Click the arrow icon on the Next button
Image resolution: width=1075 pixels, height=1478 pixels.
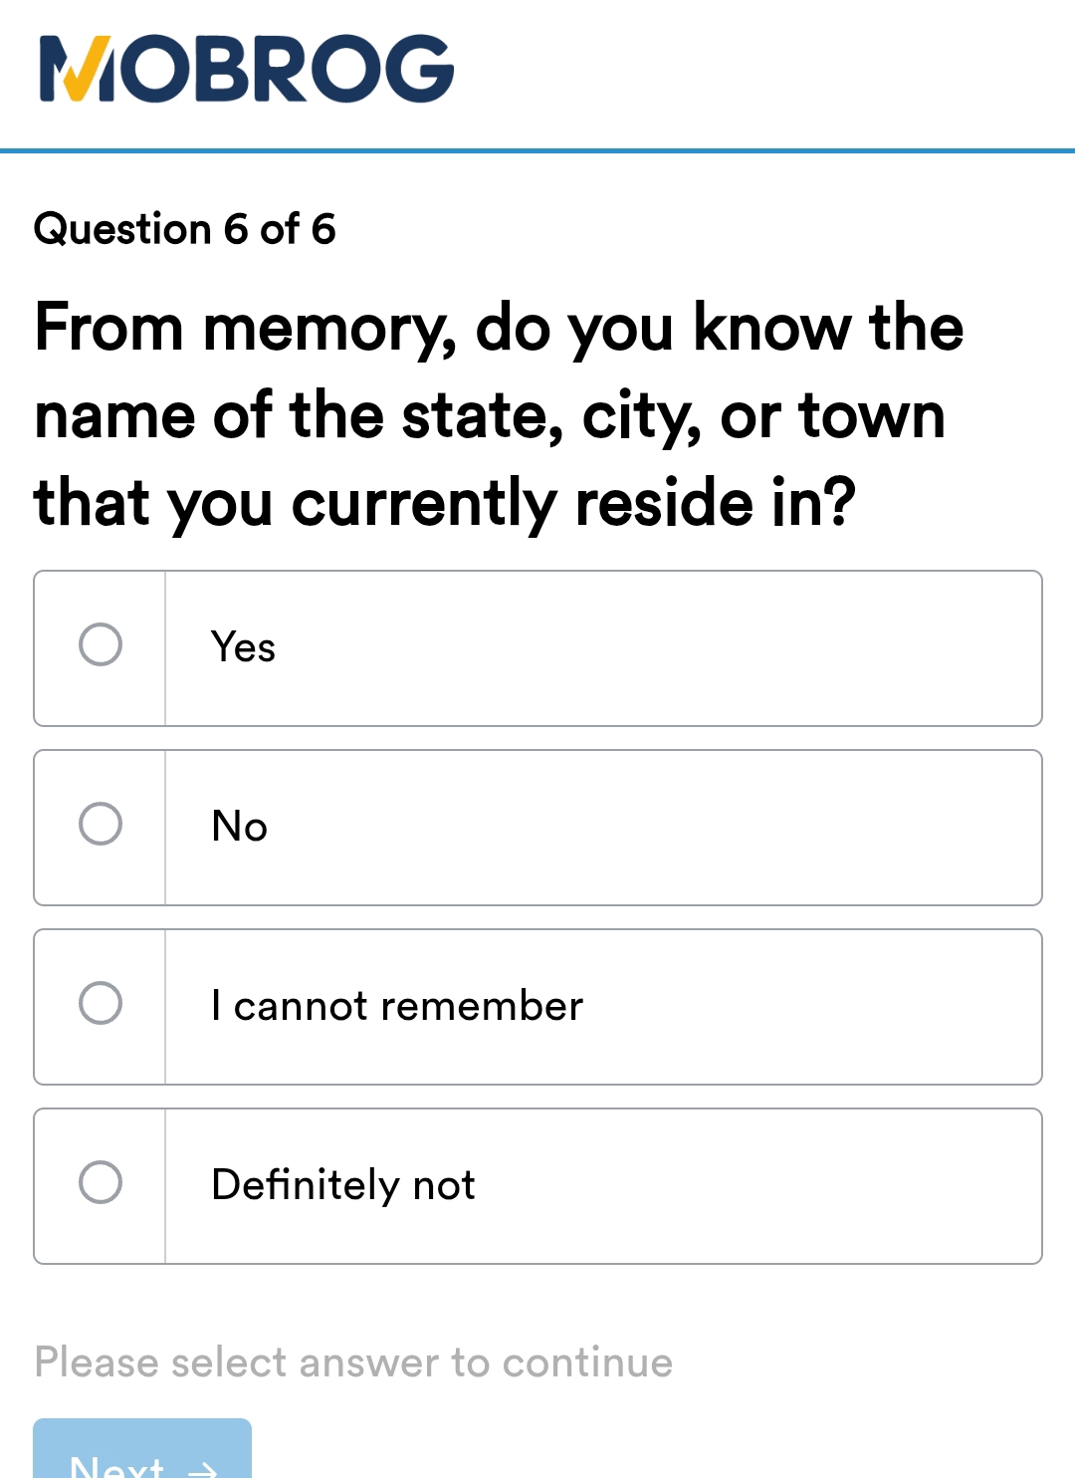(x=202, y=1467)
